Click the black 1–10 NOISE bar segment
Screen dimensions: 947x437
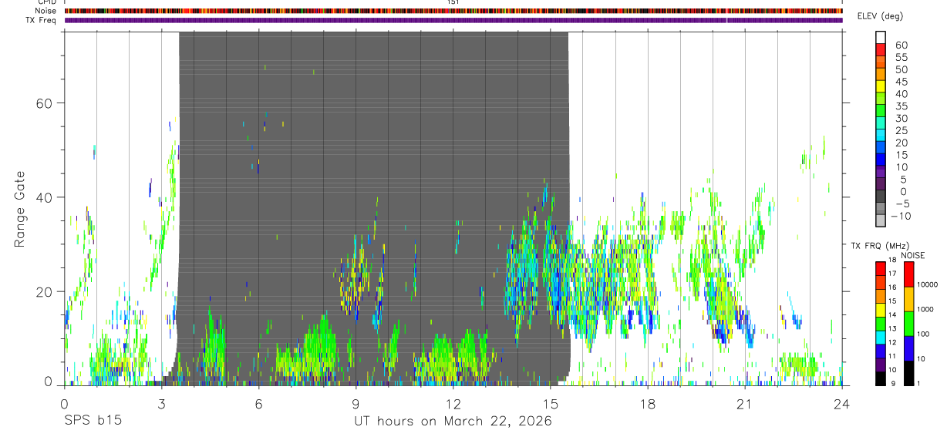[x=908, y=373]
